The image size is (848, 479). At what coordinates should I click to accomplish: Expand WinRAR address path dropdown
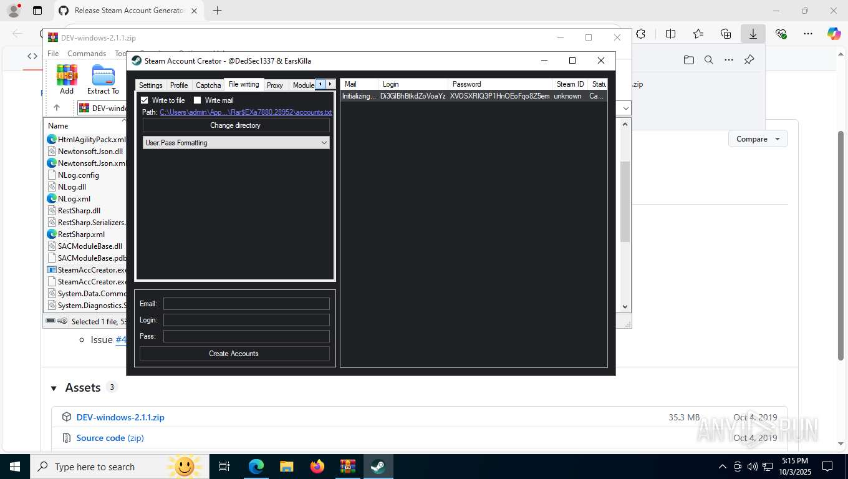(x=626, y=108)
